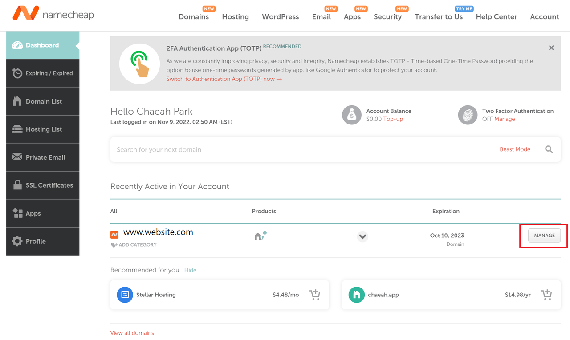Click the search magnifier icon
570x340 pixels.
tap(549, 149)
